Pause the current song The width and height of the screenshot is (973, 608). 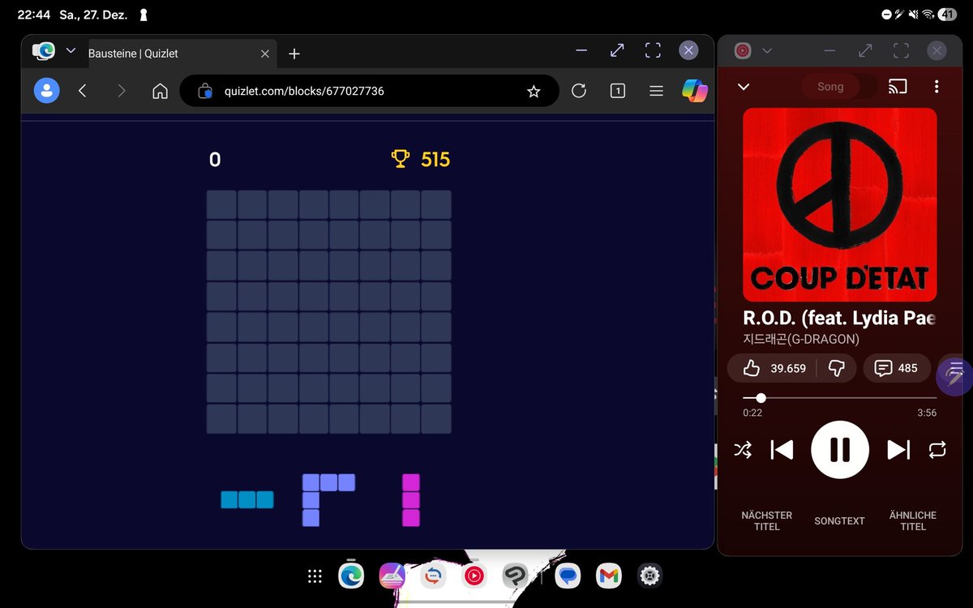(840, 450)
